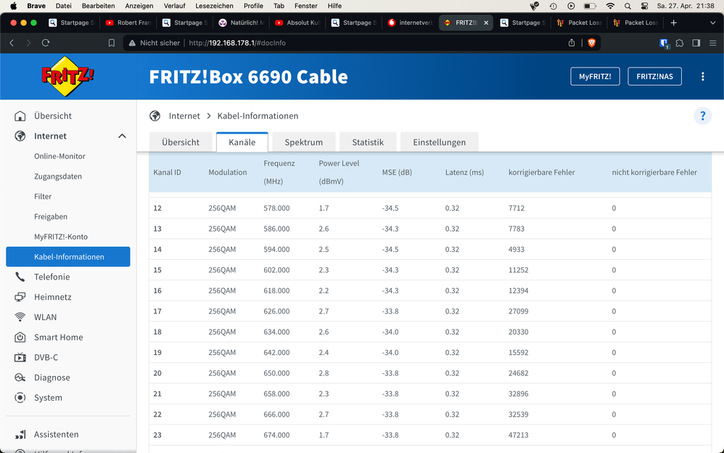The width and height of the screenshot is (724, 453).
Task: Open the help question mark icon
Action: [702, 115]
